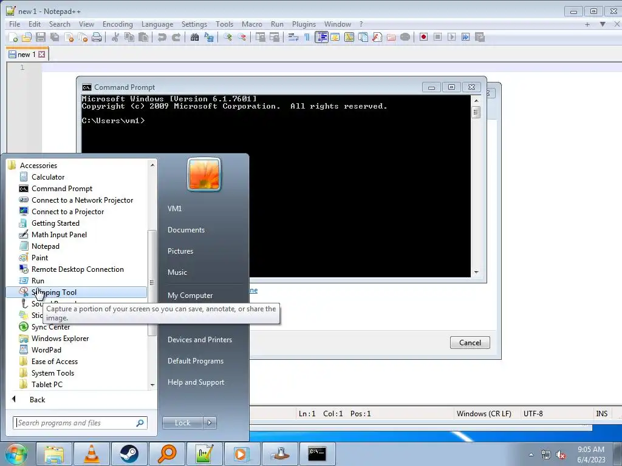Launch Paint from Accessories
This screenshot has width=622, height=466.
click(39, 257)
